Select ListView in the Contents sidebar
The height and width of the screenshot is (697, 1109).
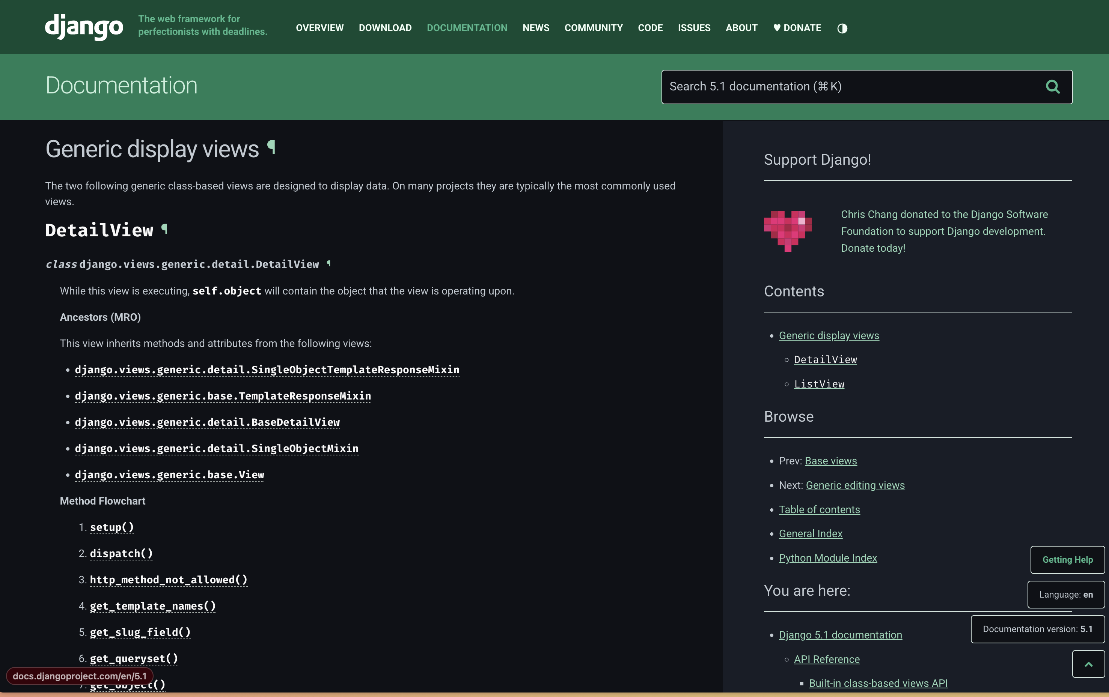pos(819,384)
